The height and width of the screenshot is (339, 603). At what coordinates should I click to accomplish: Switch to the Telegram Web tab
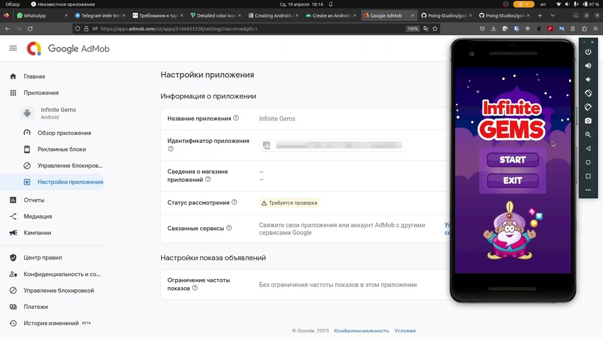[x=99, y=16]
